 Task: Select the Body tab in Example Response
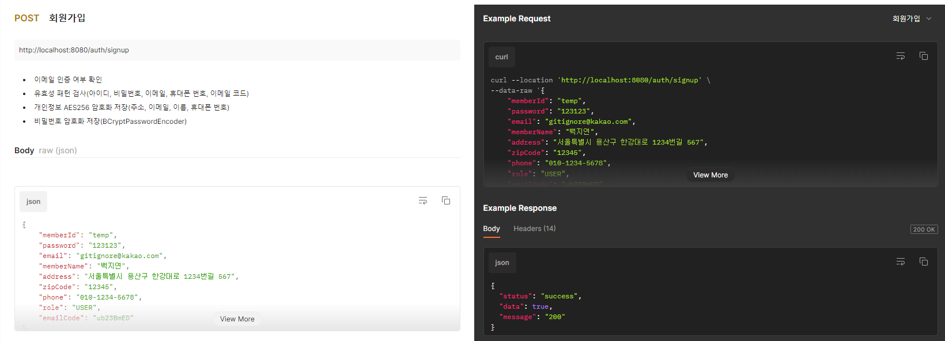(492, 229)
